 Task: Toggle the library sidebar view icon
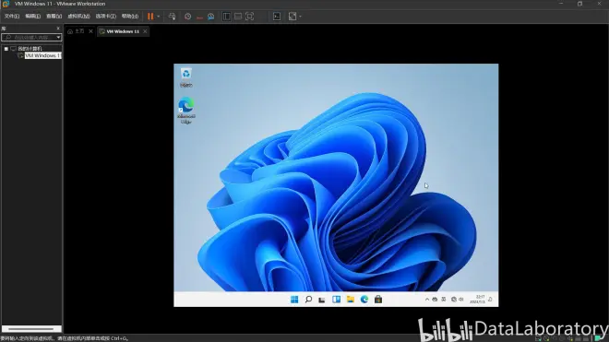point(226,17)
